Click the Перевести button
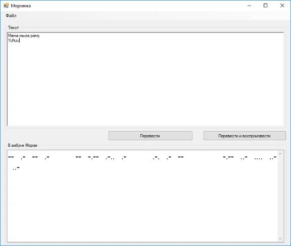 tap(151, 136)
